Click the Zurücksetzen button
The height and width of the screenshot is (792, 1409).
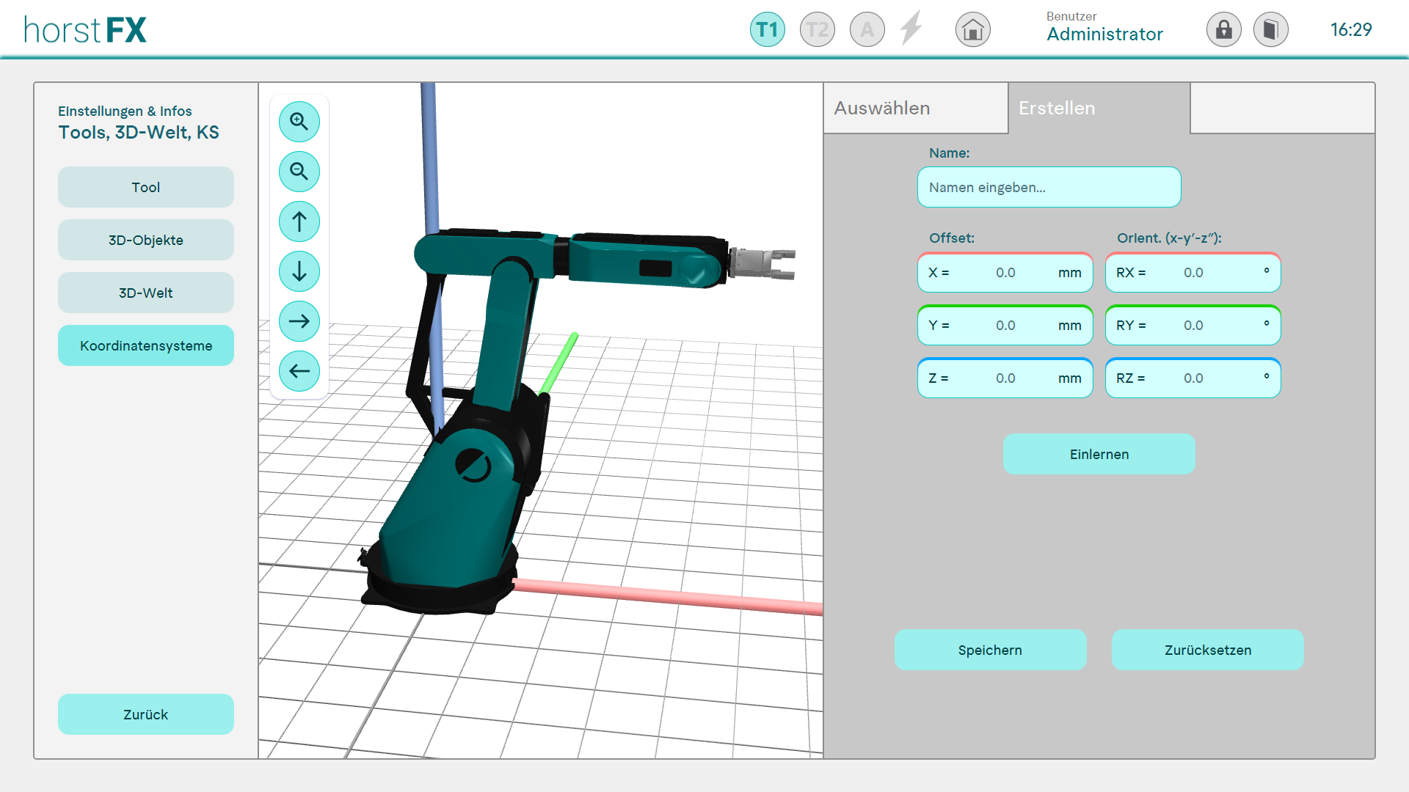pos(1207,650)
